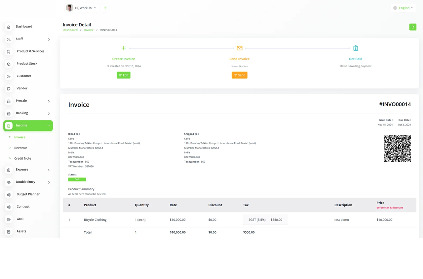Click the Product & Services cart icon
This screenshot has height=279, width=423.
point(9,52)
